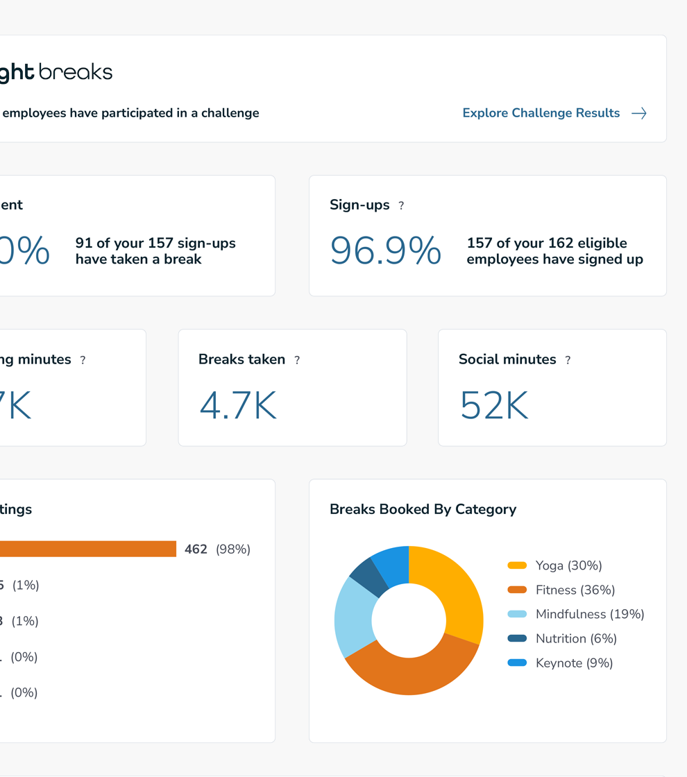This screenshot has width=687, height=777.
Task: Click the 96.9% sign-ups figure
Action: coord(386,250)
